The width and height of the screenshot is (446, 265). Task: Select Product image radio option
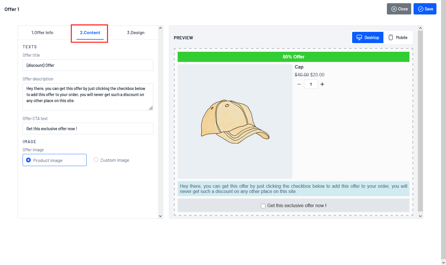29,160
